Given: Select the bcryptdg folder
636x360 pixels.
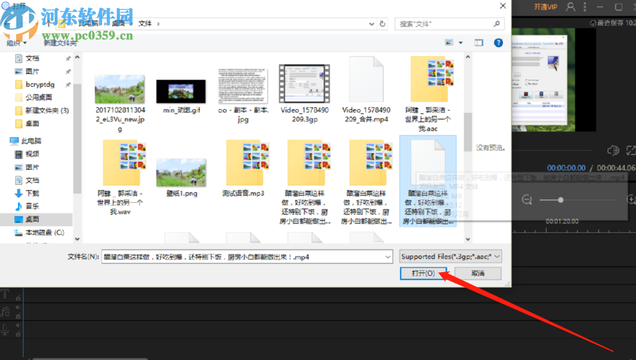Looking at the screenshot, I should tap(39, 84).
